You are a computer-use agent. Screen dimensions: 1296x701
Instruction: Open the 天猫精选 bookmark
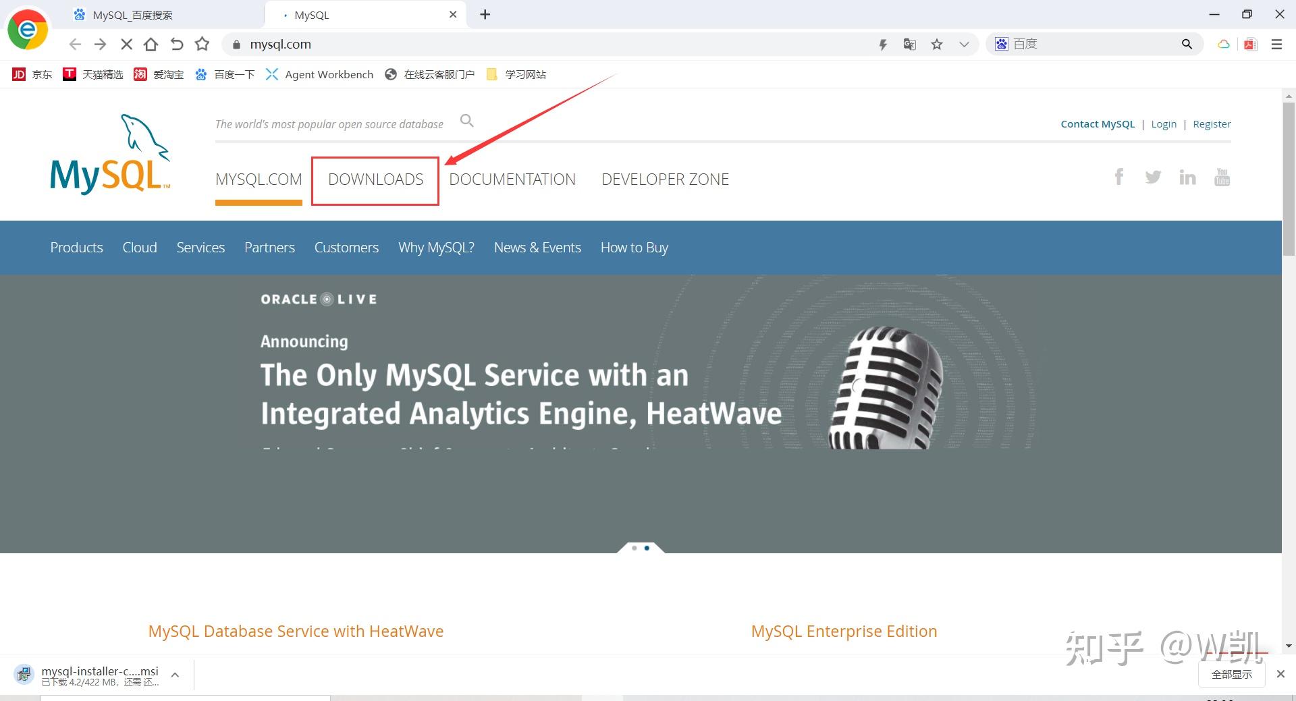click(x=92, y=74)
